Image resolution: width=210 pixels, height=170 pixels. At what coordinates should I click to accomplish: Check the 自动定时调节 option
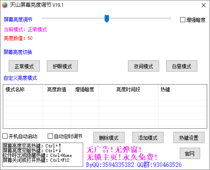point(50,136)
